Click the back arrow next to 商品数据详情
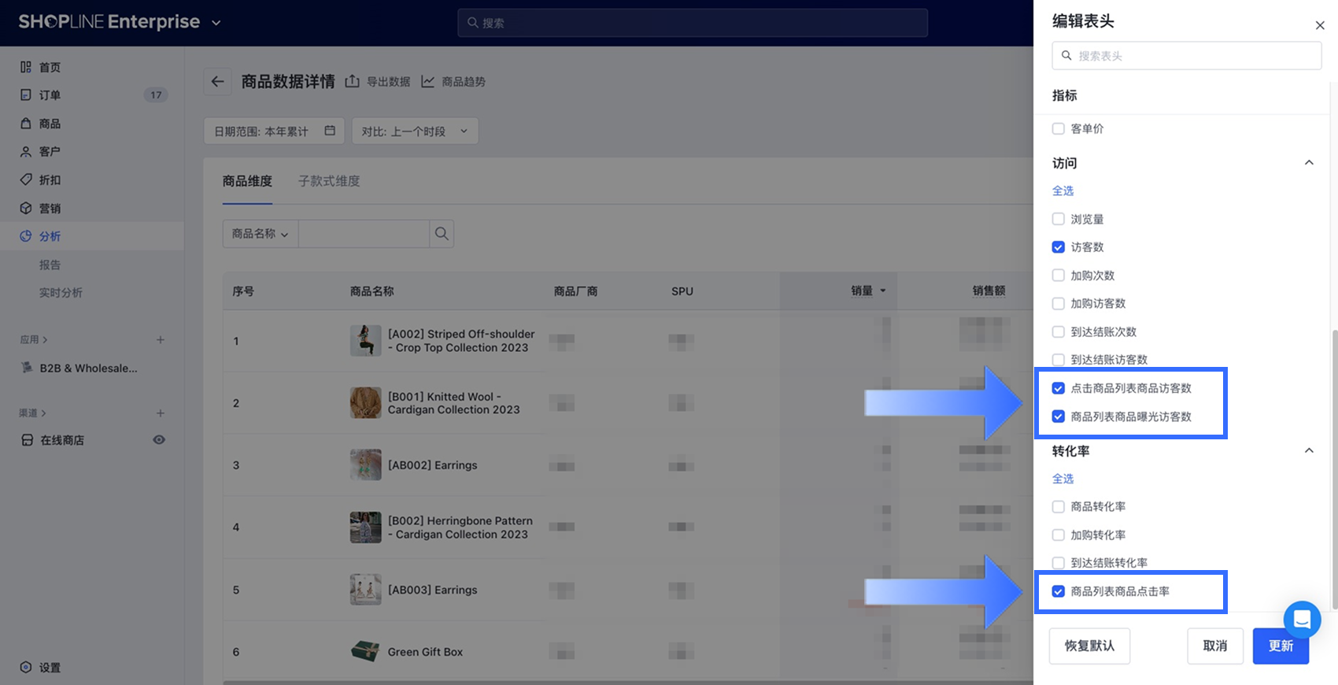The image size is (1338, 685). coord(218,81)
